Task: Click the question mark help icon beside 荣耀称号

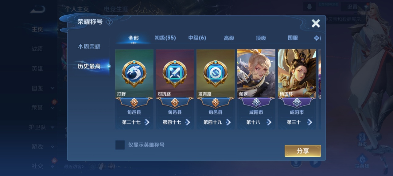Action: (109, 22)
